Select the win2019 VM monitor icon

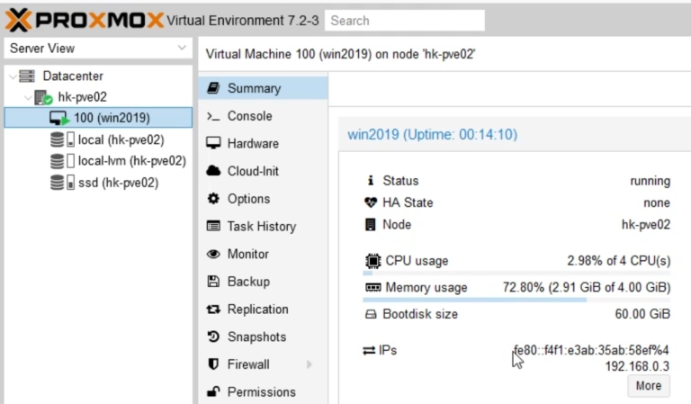pyautogui.click(x=59, y=118)
